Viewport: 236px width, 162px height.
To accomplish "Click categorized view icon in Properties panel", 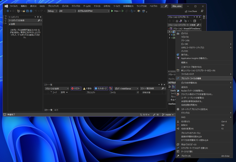I will pyautogui.click(x=170, y=86).
